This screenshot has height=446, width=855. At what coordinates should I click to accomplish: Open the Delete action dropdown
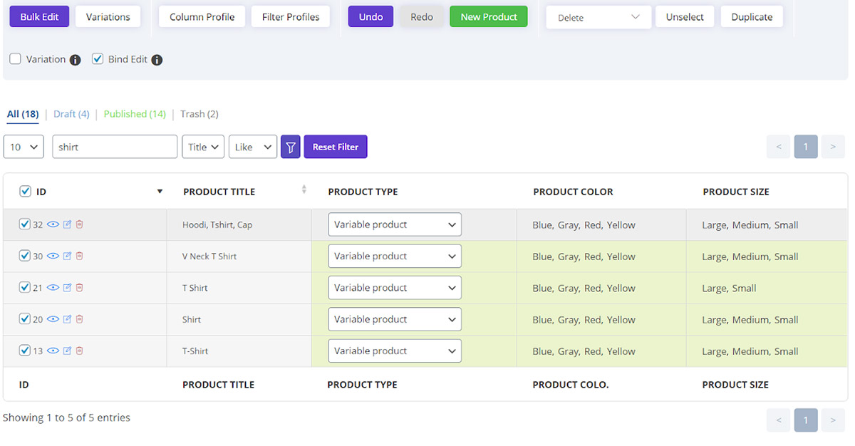tap(598, 18)
